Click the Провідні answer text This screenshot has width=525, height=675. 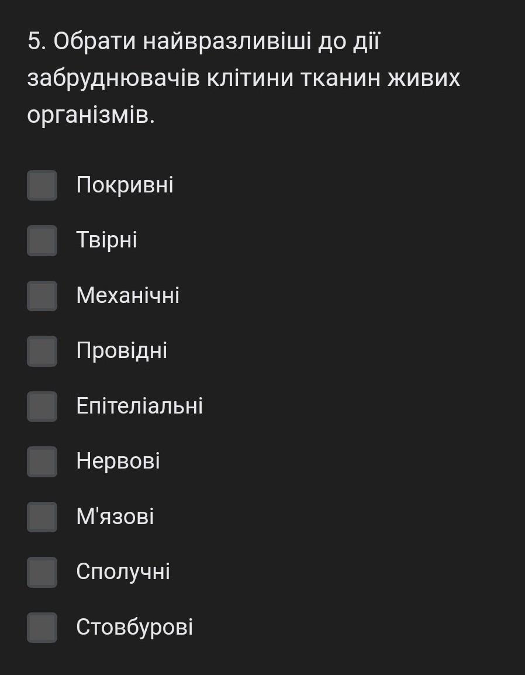122,351
